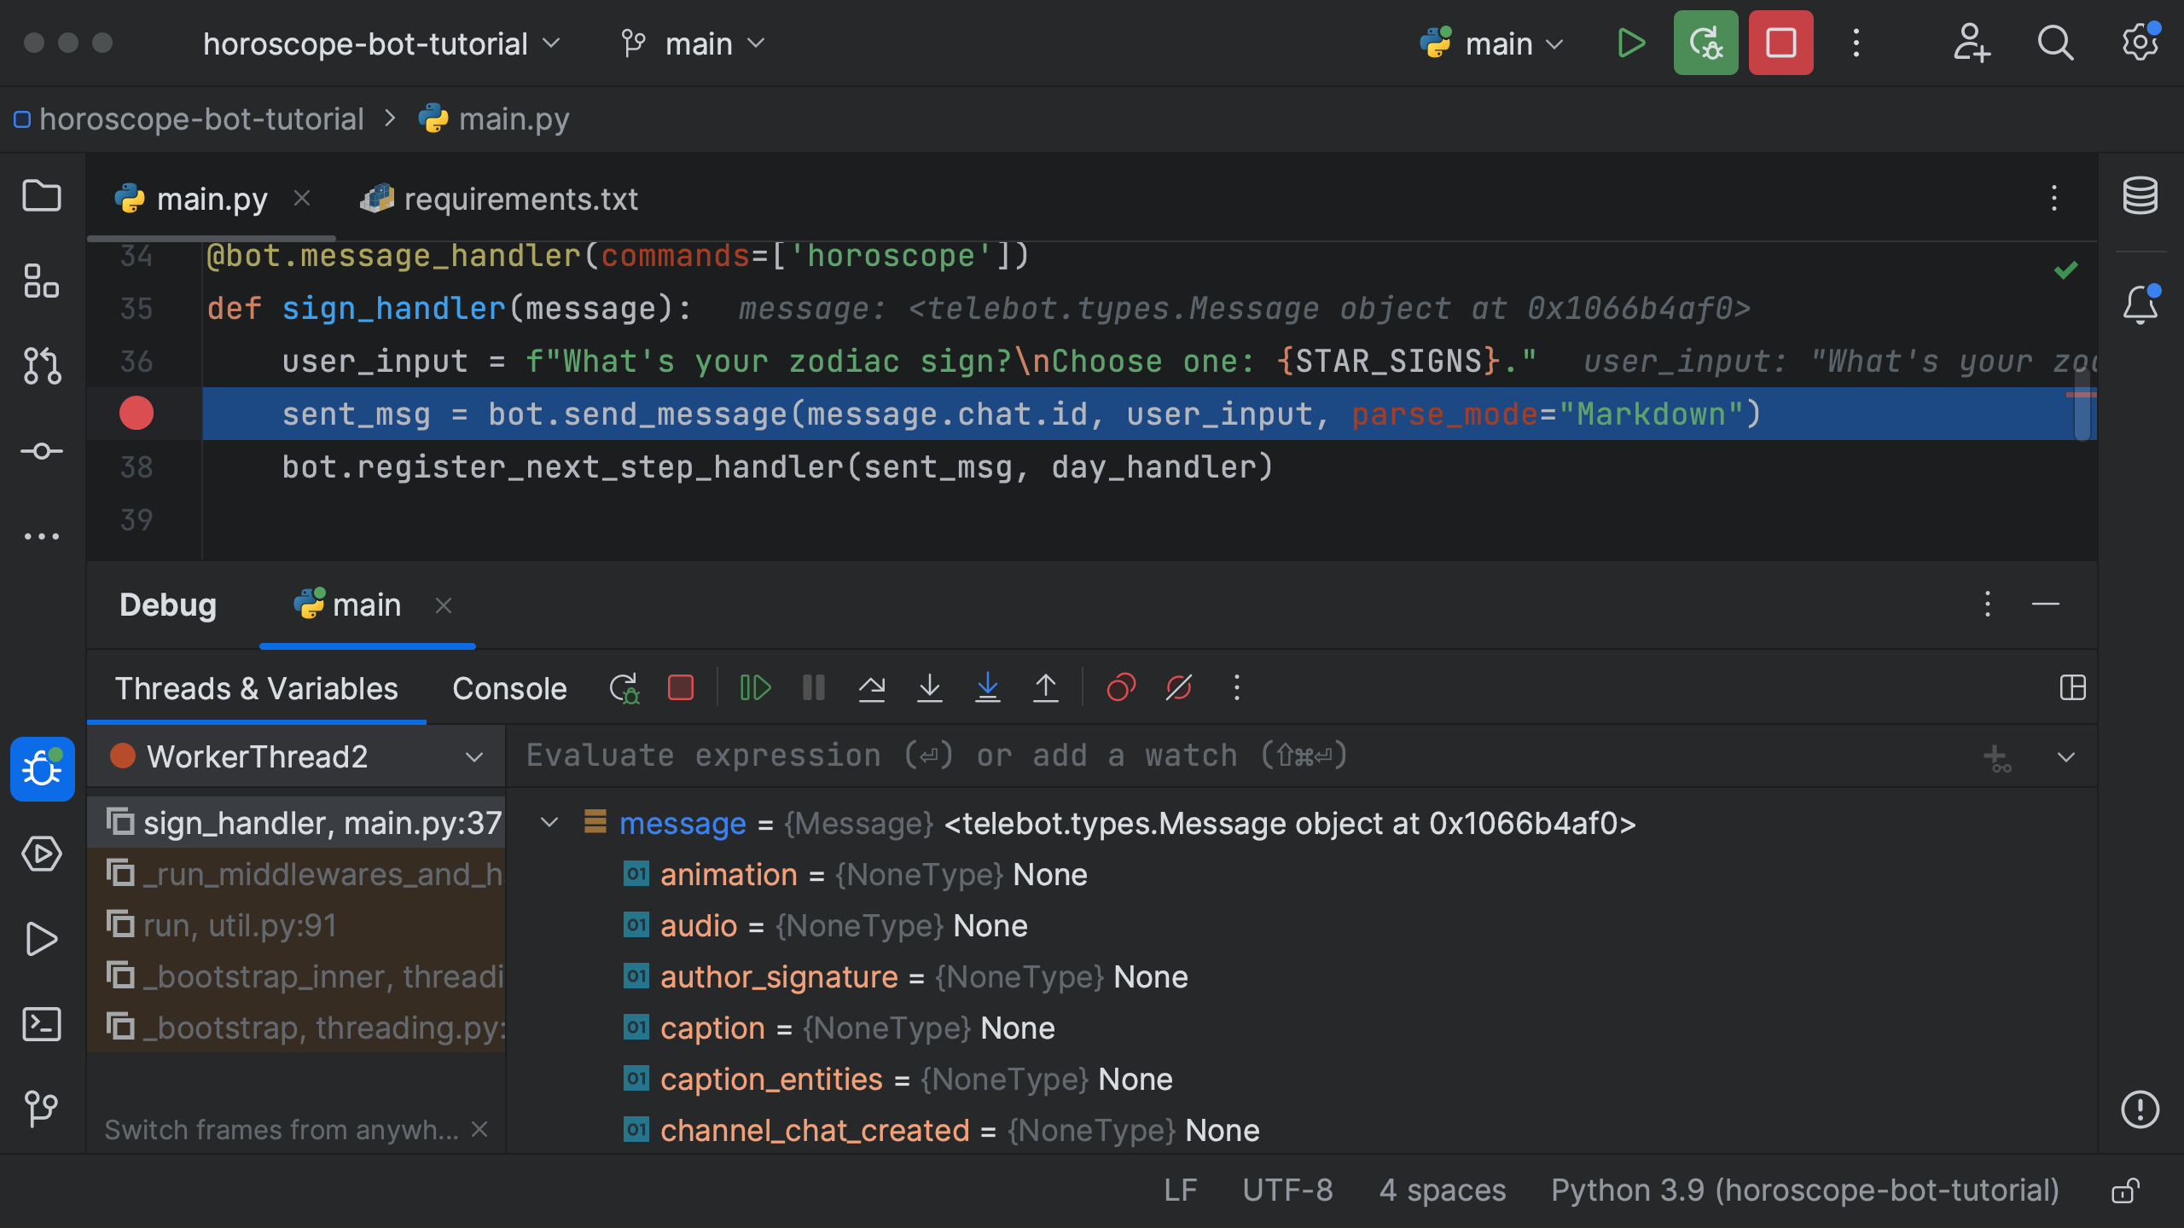
Task: Add a new watch expression
Action: pyautogui.click(x=1996, y=756)
